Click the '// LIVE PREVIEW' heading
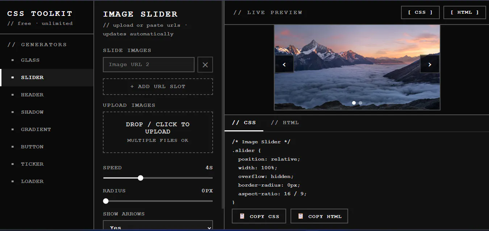 click(268, 13)
